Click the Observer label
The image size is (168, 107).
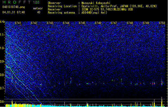[x=54, y=3]
